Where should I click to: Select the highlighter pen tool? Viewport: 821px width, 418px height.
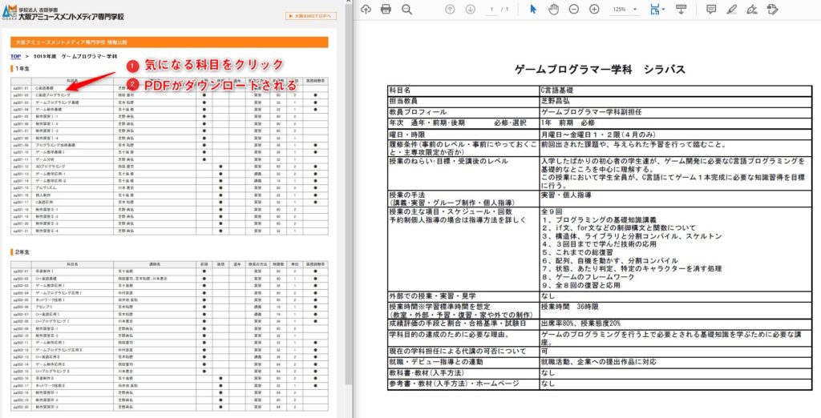pos(732,9)
